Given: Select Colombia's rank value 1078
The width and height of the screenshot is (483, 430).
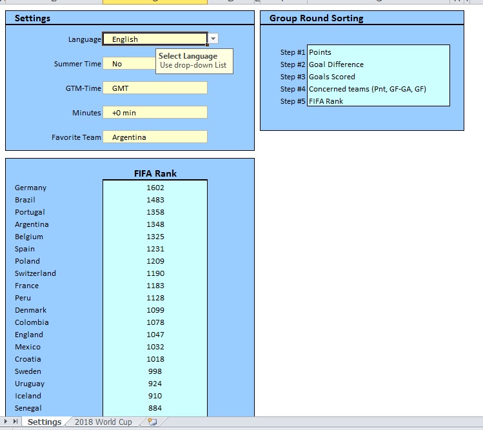Looking at the screenshot, I should (x=155, y=322).
